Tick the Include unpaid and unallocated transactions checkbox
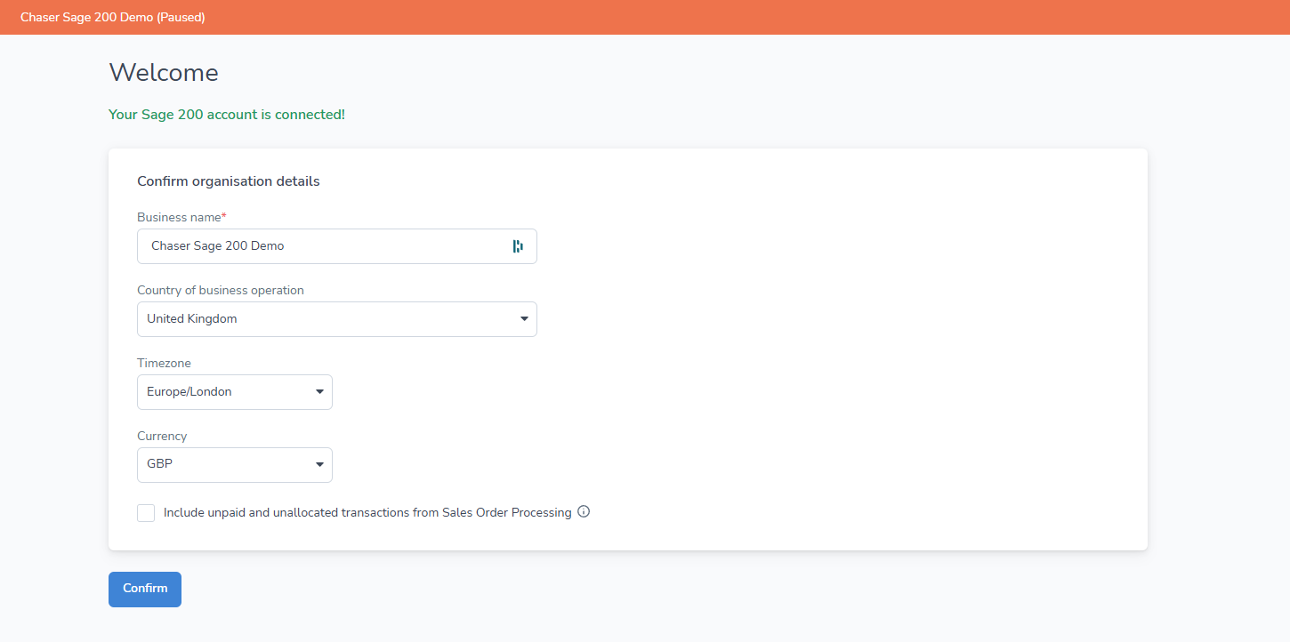This screenshot has width=1290, height=642. tap(146, 513)
